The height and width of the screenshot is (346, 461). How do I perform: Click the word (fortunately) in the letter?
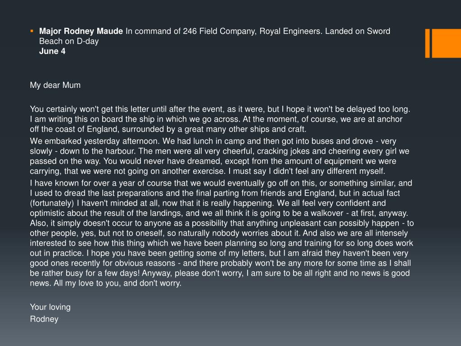52,203
